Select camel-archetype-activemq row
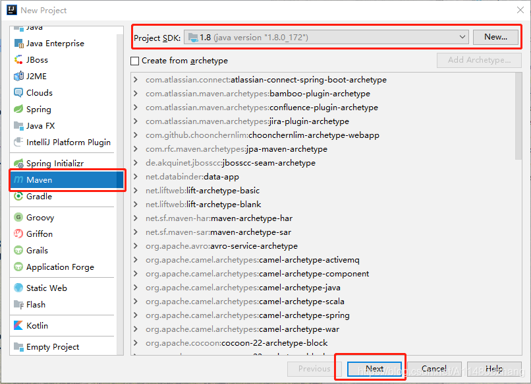Image resolution: width=531 pixels, height=384 pixels. tap(323, 260)
